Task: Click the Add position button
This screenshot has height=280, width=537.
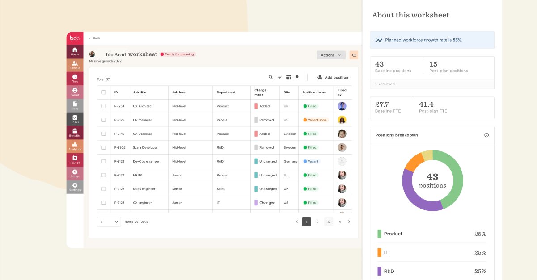Action: click(x=333, y=77)
